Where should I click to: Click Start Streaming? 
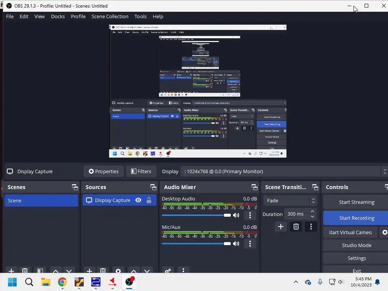[356, 202]
